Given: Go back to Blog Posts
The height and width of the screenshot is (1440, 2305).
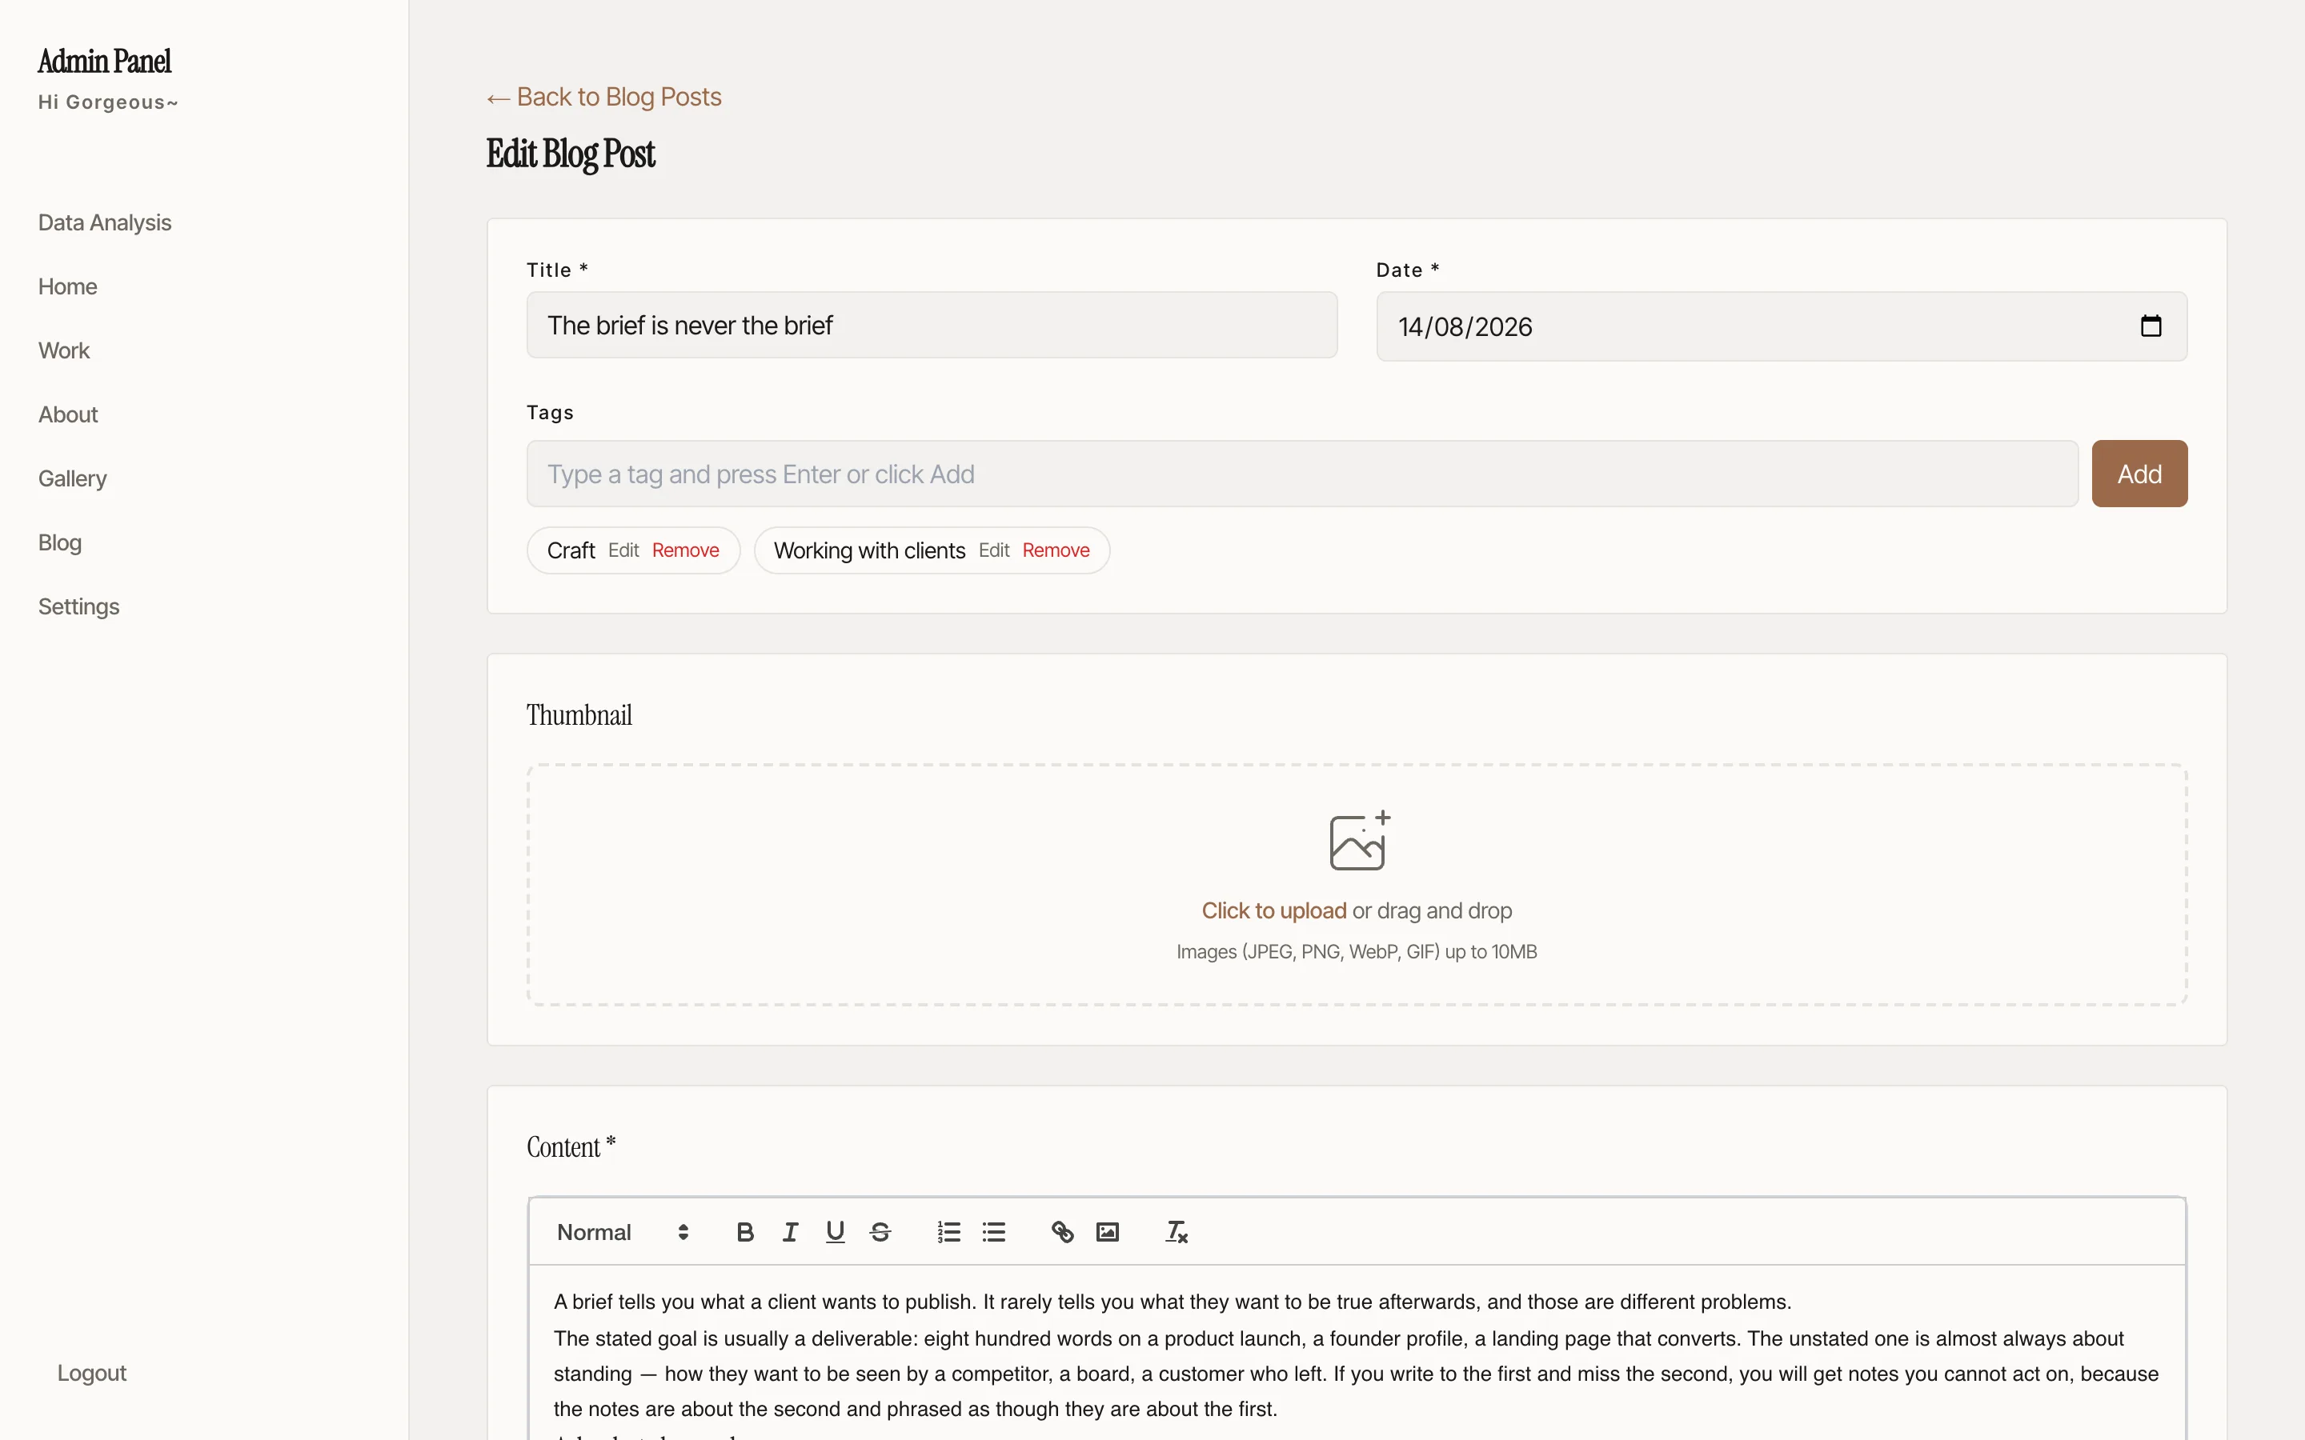Looking at the screenshot, I should click(604, 97).
